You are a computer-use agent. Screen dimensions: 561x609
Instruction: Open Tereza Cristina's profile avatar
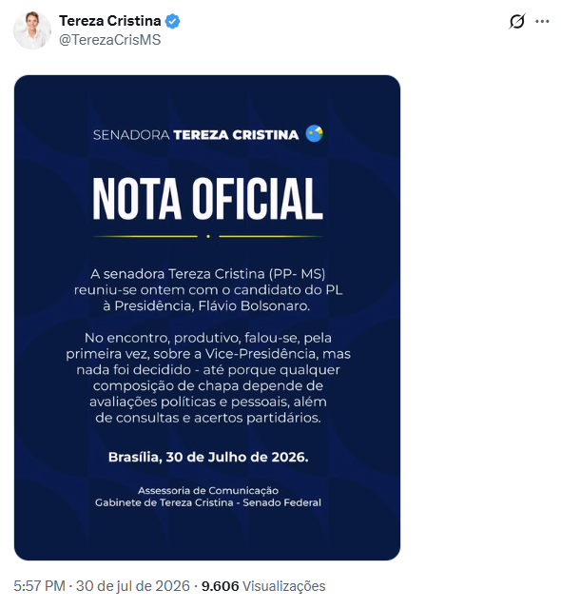click(x=32, y=30)
